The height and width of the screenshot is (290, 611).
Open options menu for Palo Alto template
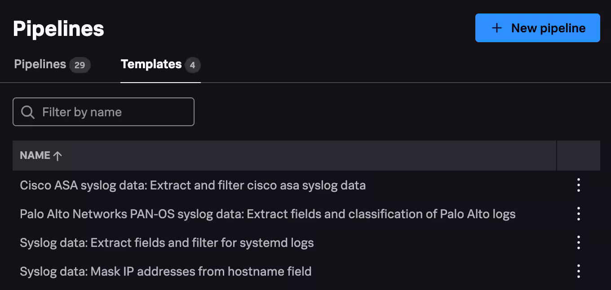(x=578, y=214)
